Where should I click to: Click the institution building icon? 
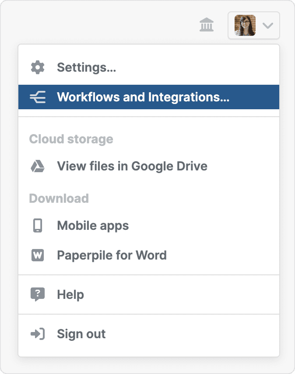pos(207,25)
